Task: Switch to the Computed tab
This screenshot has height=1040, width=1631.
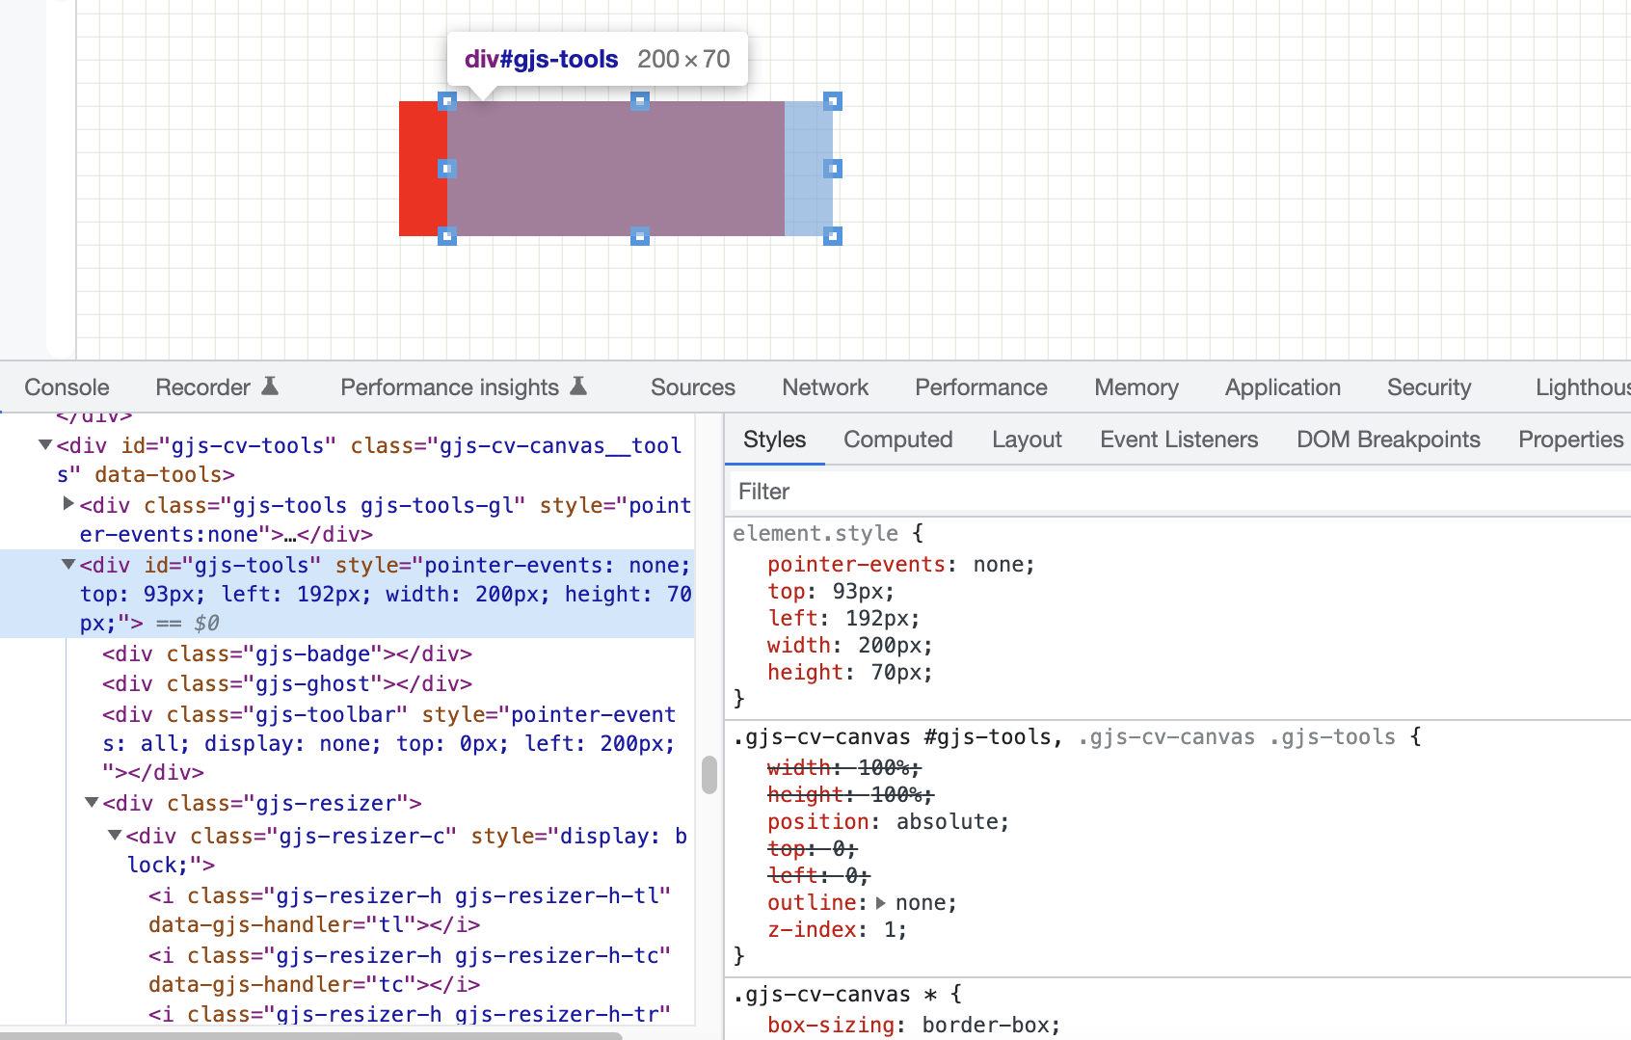Action: coord(897,440)
